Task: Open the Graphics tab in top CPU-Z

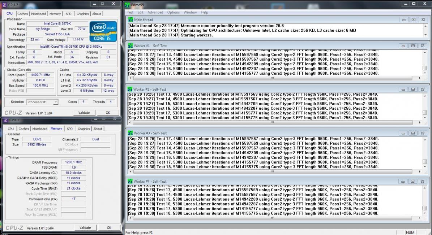Action: (x=83, y=14)
